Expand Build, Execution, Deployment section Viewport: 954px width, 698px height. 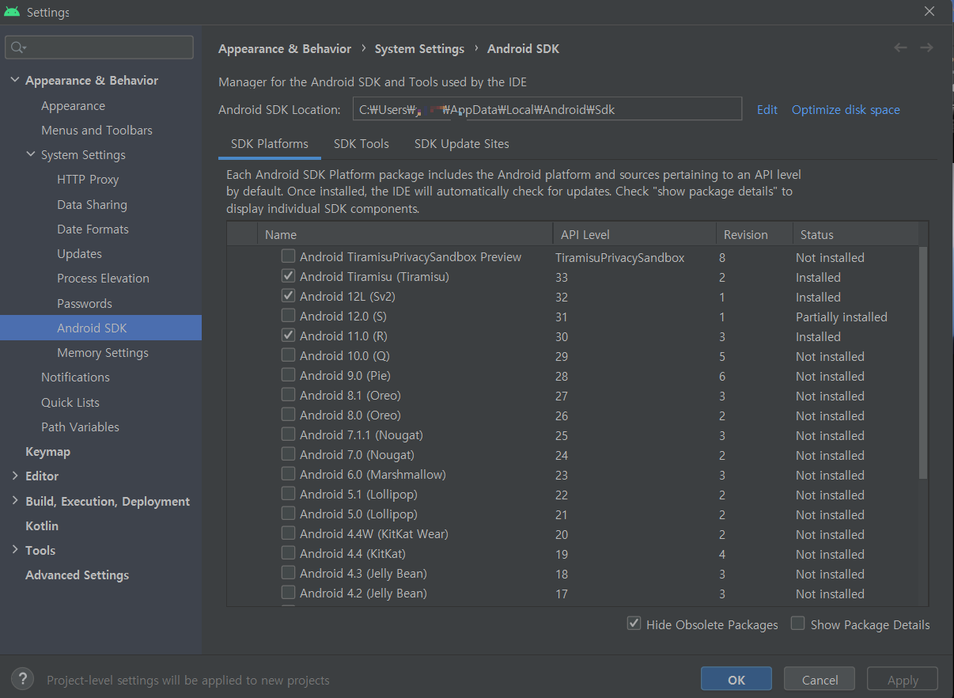(x=15, y=501)
